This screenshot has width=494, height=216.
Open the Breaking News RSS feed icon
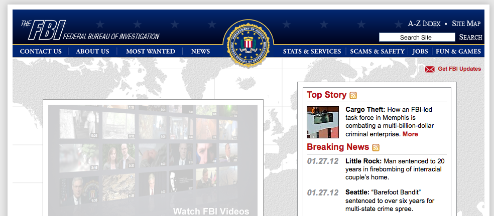[x=376, y=147]
